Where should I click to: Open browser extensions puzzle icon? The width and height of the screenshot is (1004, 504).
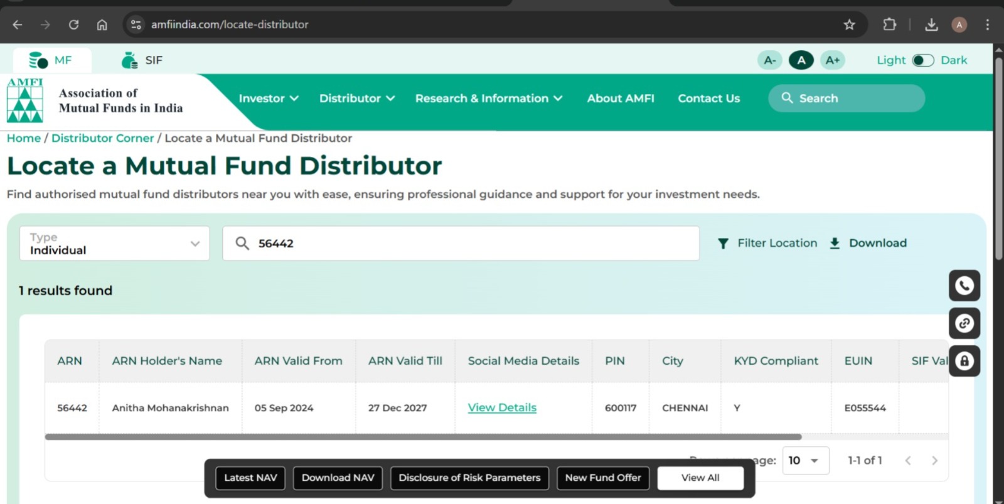coord(889,24)
